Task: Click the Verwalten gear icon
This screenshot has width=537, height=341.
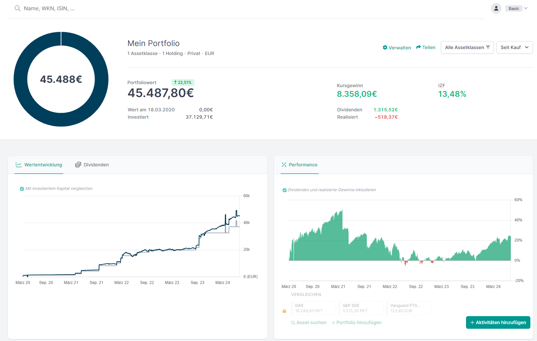Action: [x=385, y=47]
